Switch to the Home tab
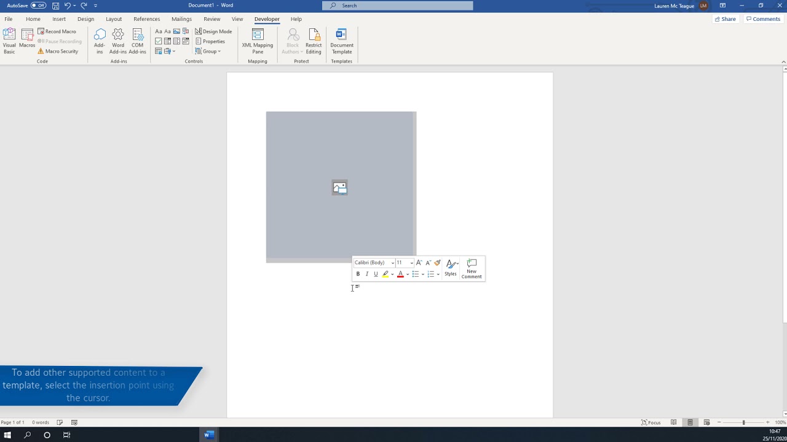Viewport: 787px width, 442px height. pyautogui.click(x=33, y=19)
